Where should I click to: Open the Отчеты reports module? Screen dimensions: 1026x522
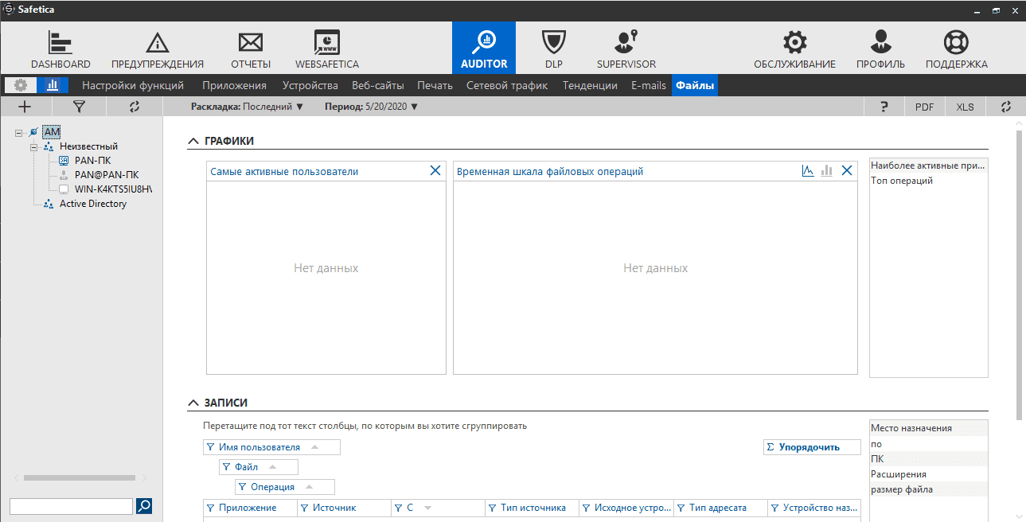pyautogui.click(x=251, y=49)
